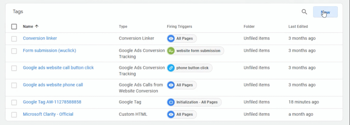The image size is (350, 125).
Task: Create a tag with the New button
Action: (325, 12)
